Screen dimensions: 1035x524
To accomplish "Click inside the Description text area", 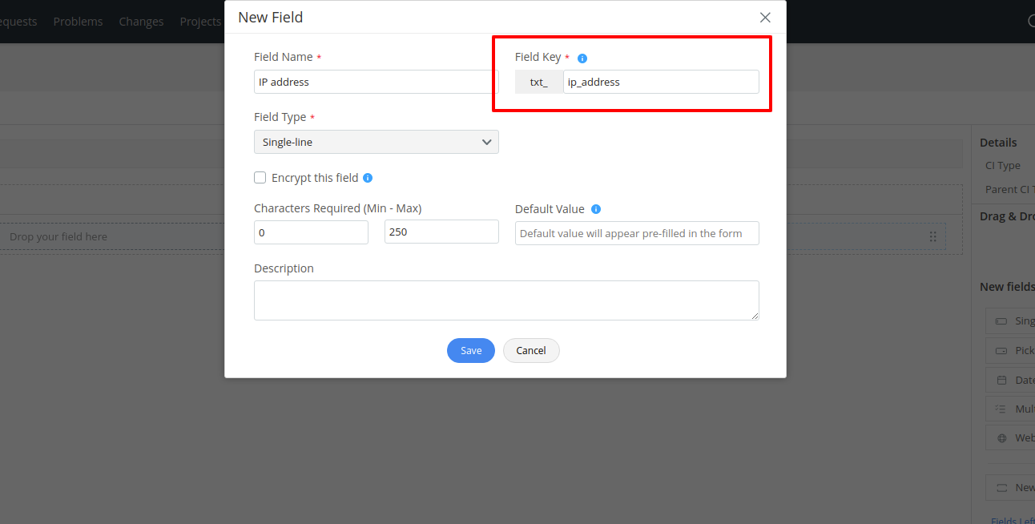I will (x=506, y=300).
